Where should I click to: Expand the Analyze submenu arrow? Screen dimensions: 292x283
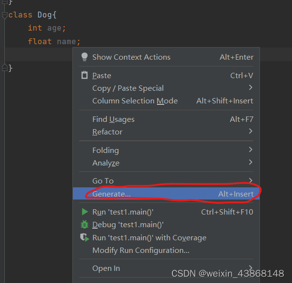click(x=251, y=162)
